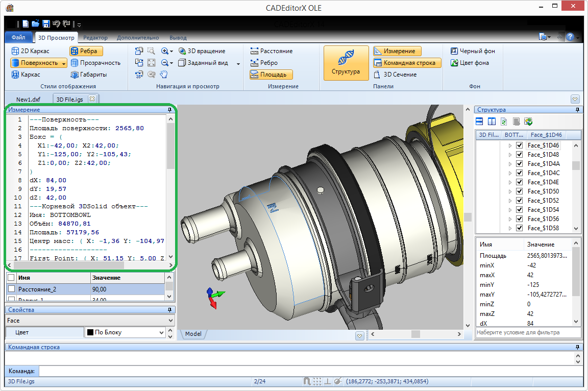Toggle the Командная строка panel button
Viewport: 588px width, 391px height.
pos(407,63)
